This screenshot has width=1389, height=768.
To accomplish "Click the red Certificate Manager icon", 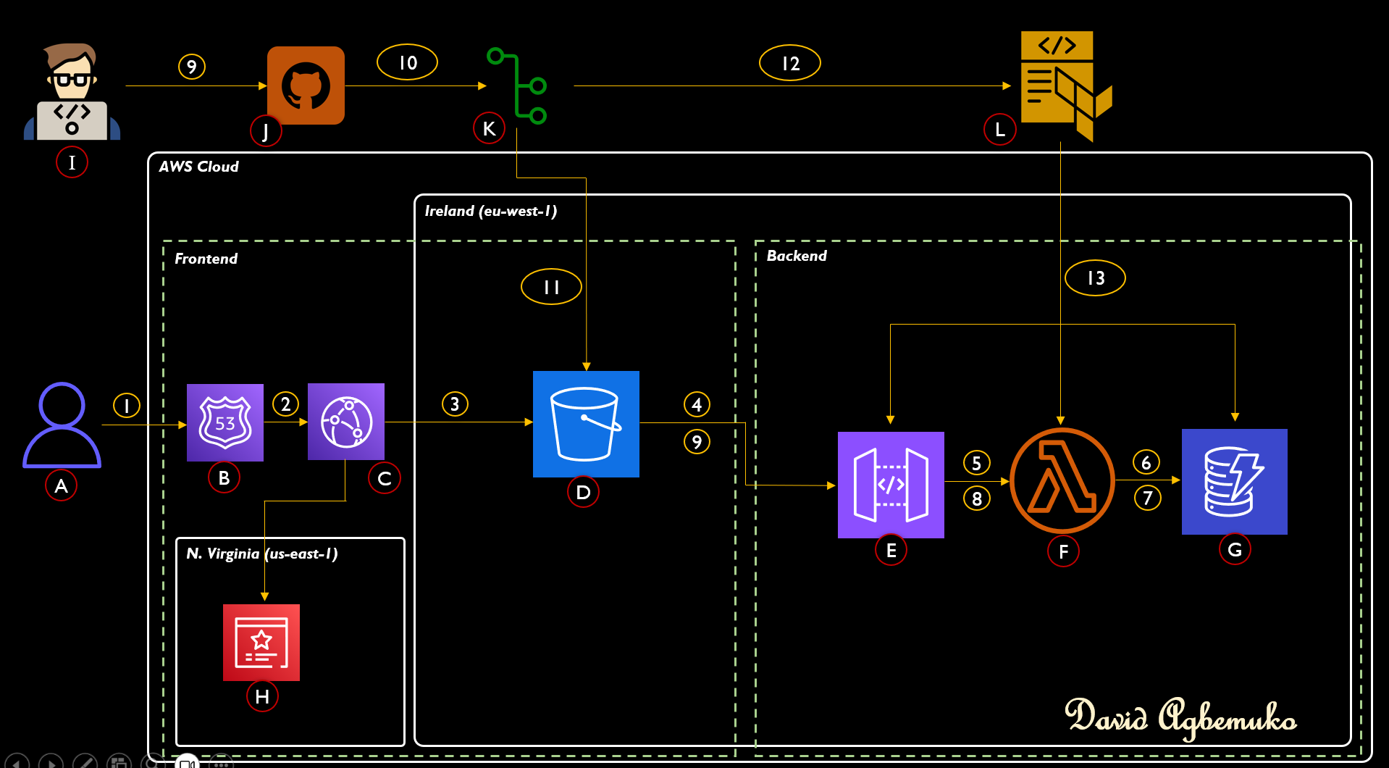I will [x=261, y=642].
